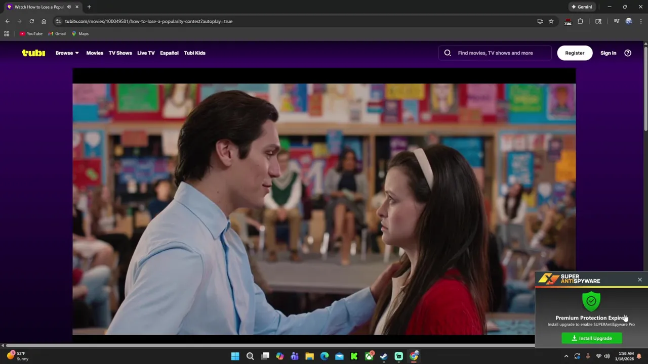This screenshot has width=648, height=364.
Task: Open the Windows Start menu
Action: click(235, 356)
